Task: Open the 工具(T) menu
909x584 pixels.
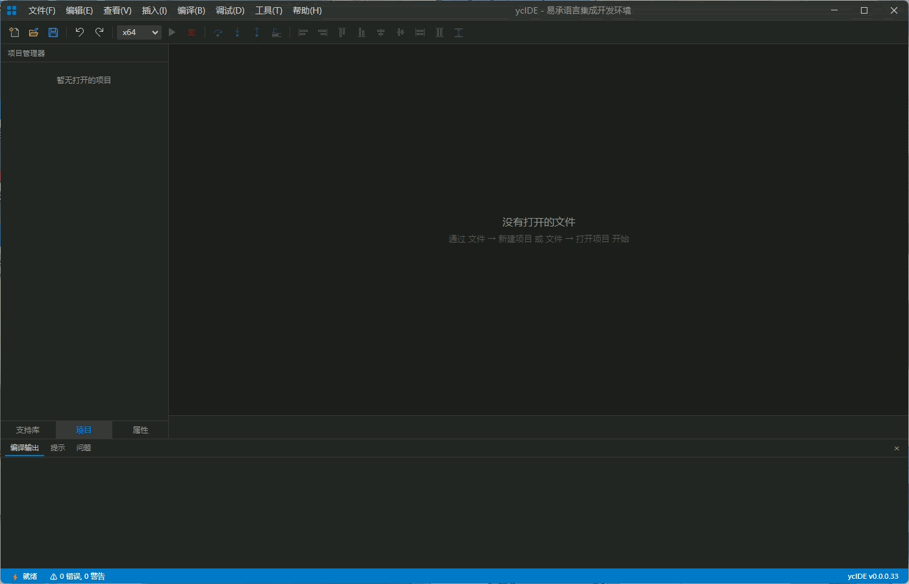Action: (268, 10)
